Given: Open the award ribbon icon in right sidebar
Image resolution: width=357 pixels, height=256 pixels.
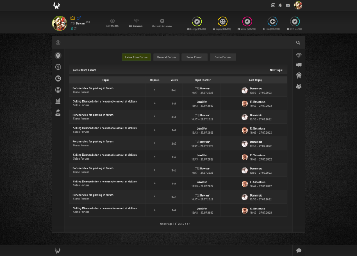Looking at the screenshot, I should coord(299,75).
